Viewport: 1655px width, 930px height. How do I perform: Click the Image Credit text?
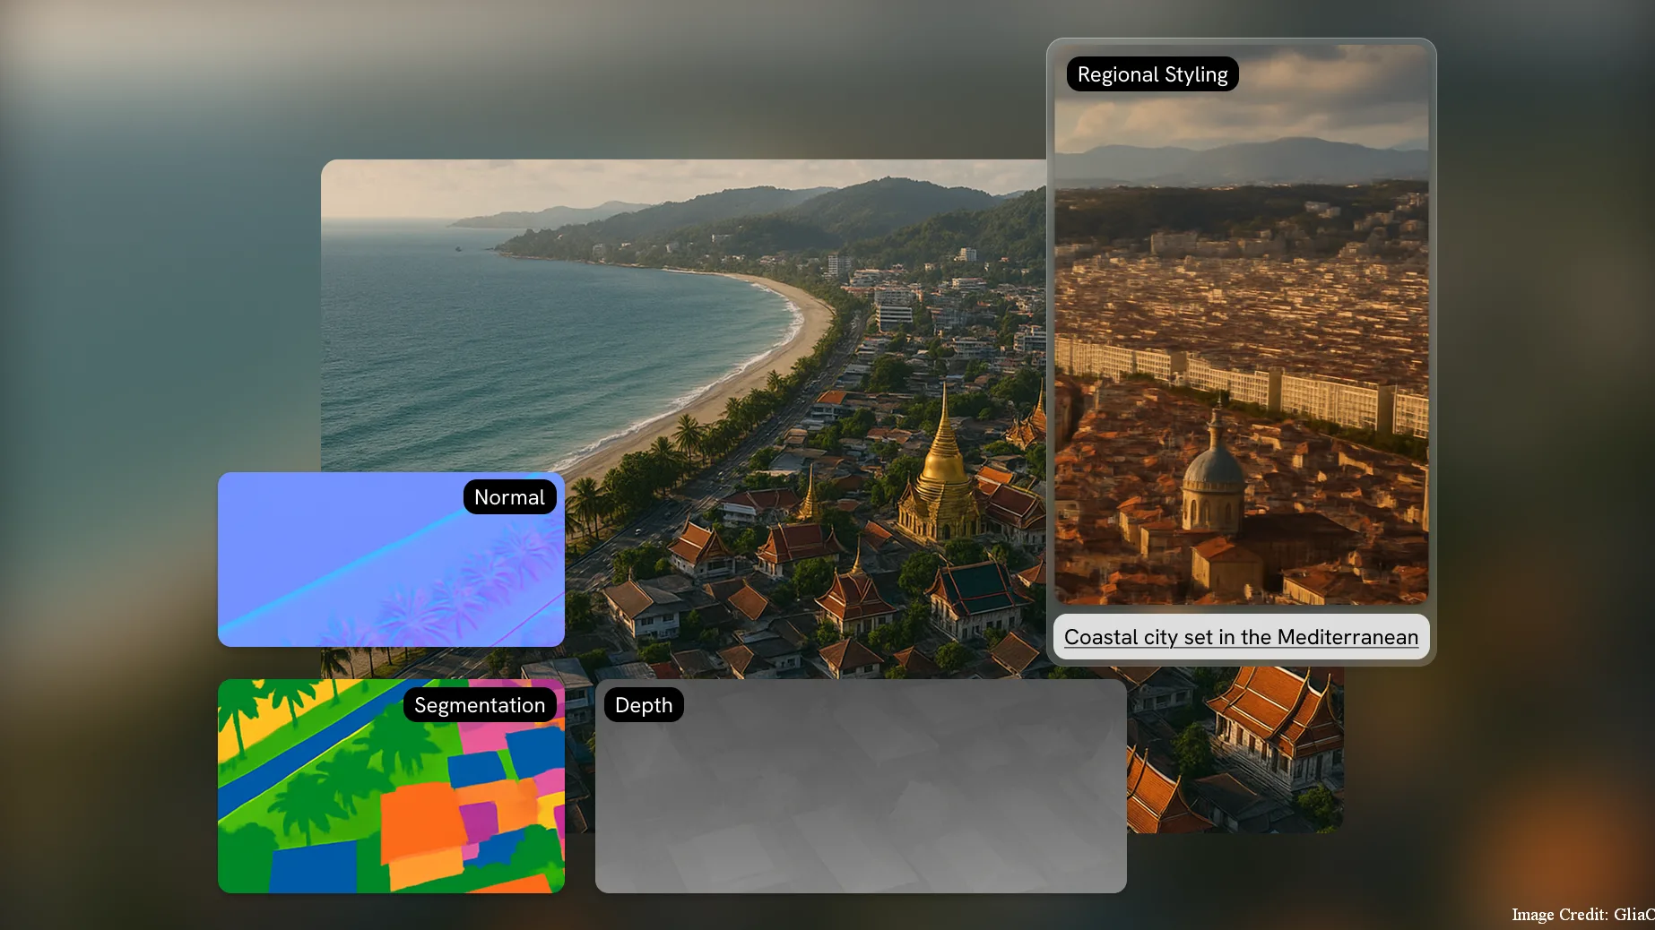[x=1581, y=914]
